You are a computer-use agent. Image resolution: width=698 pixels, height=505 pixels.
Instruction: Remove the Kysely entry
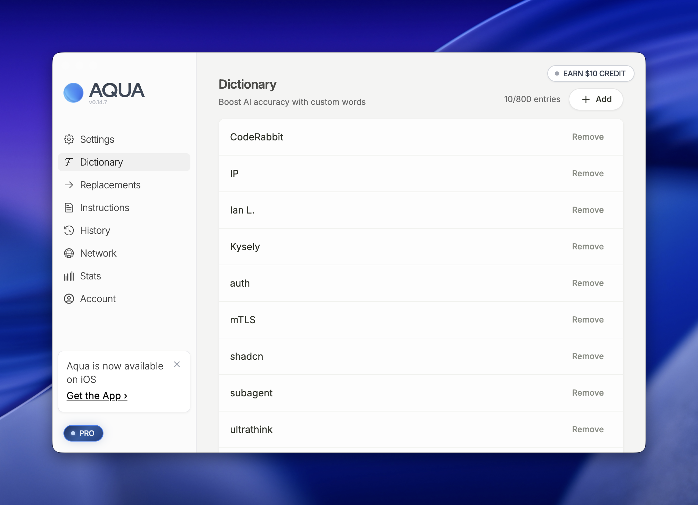pos(588,247)
